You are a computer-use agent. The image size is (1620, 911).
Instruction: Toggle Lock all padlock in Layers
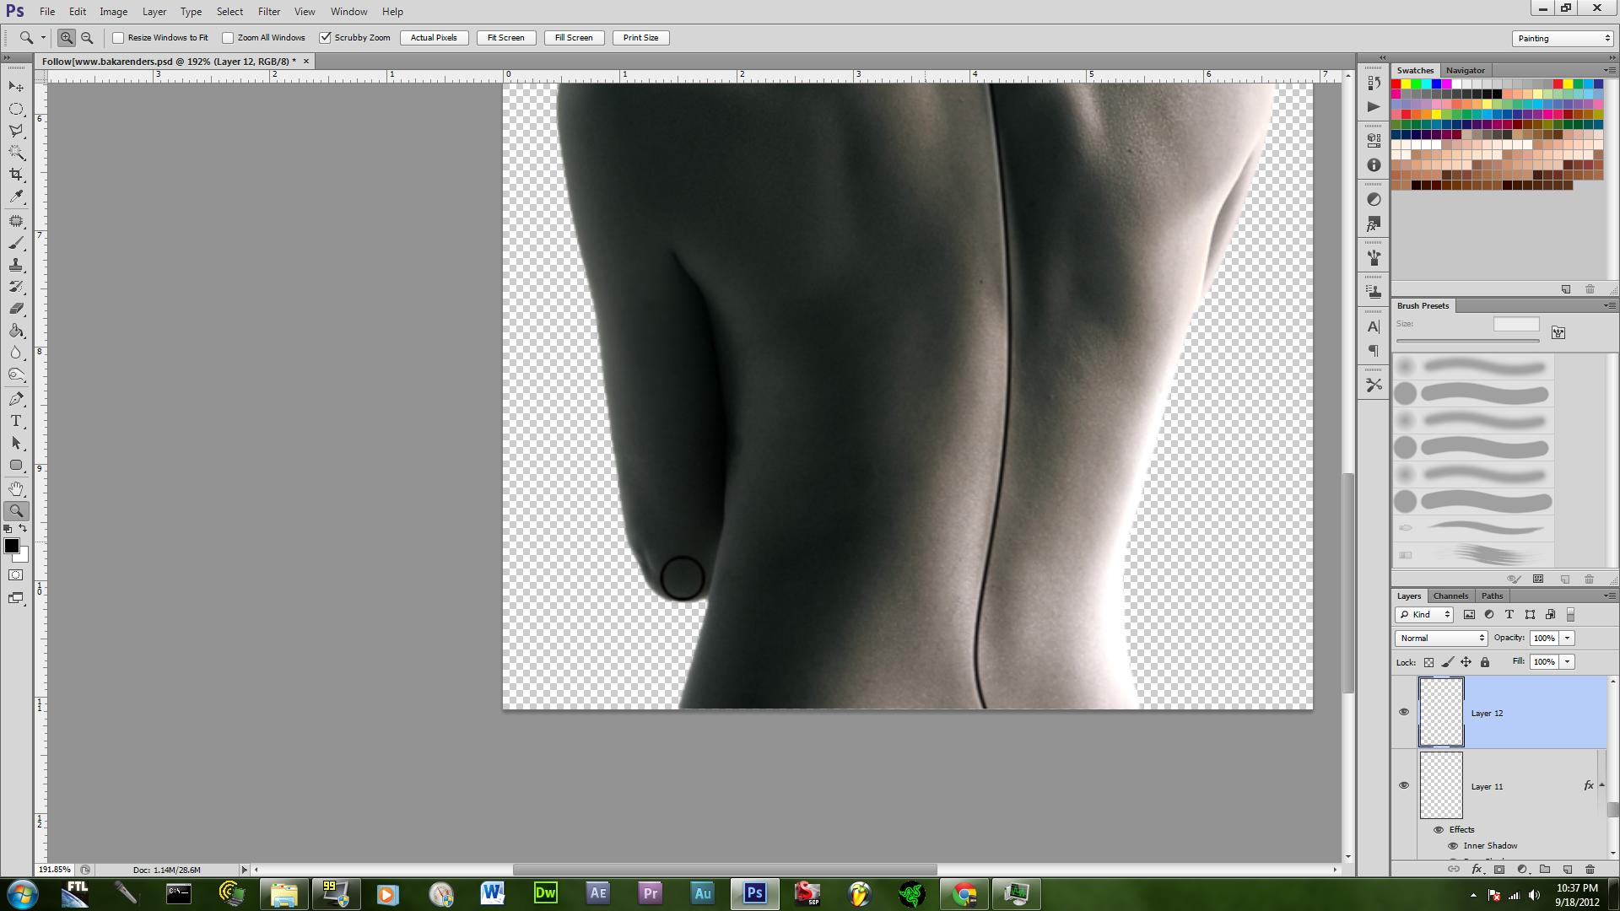(1485, 662)
